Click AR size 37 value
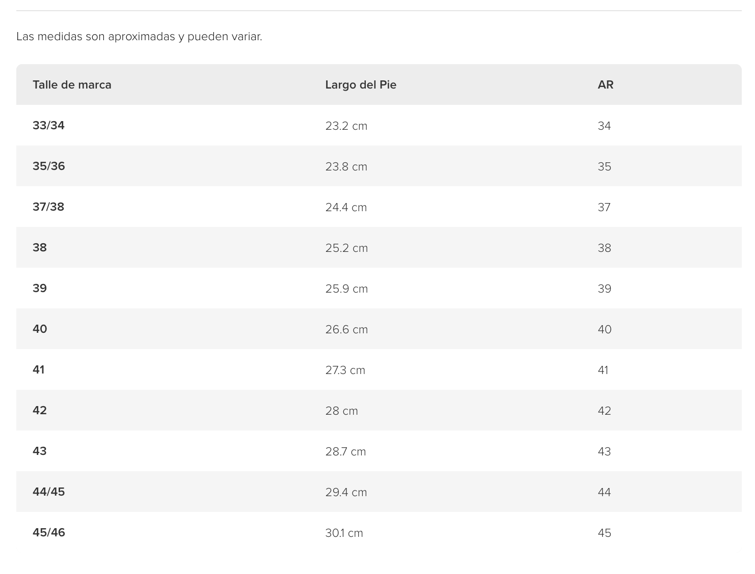Image resolution: width=755 pixels, height=574 pixels. [604, 207]
